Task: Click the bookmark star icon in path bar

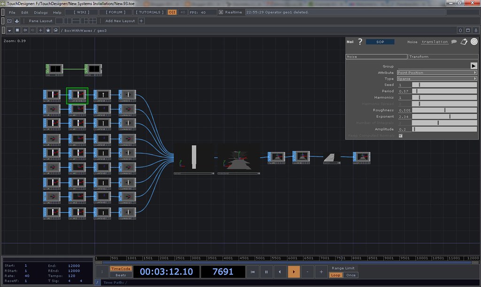Action: pos(48,31)
